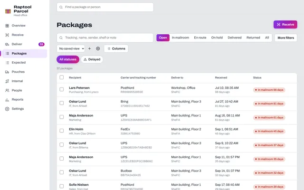Click the Internal route icon
Image resolution: width=304 pixels, height=190 pixels.
tap(7, 81)
